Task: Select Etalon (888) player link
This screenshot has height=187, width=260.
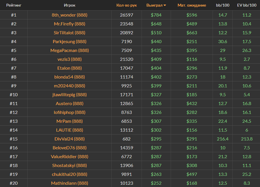Action: [x=70, y=68]
